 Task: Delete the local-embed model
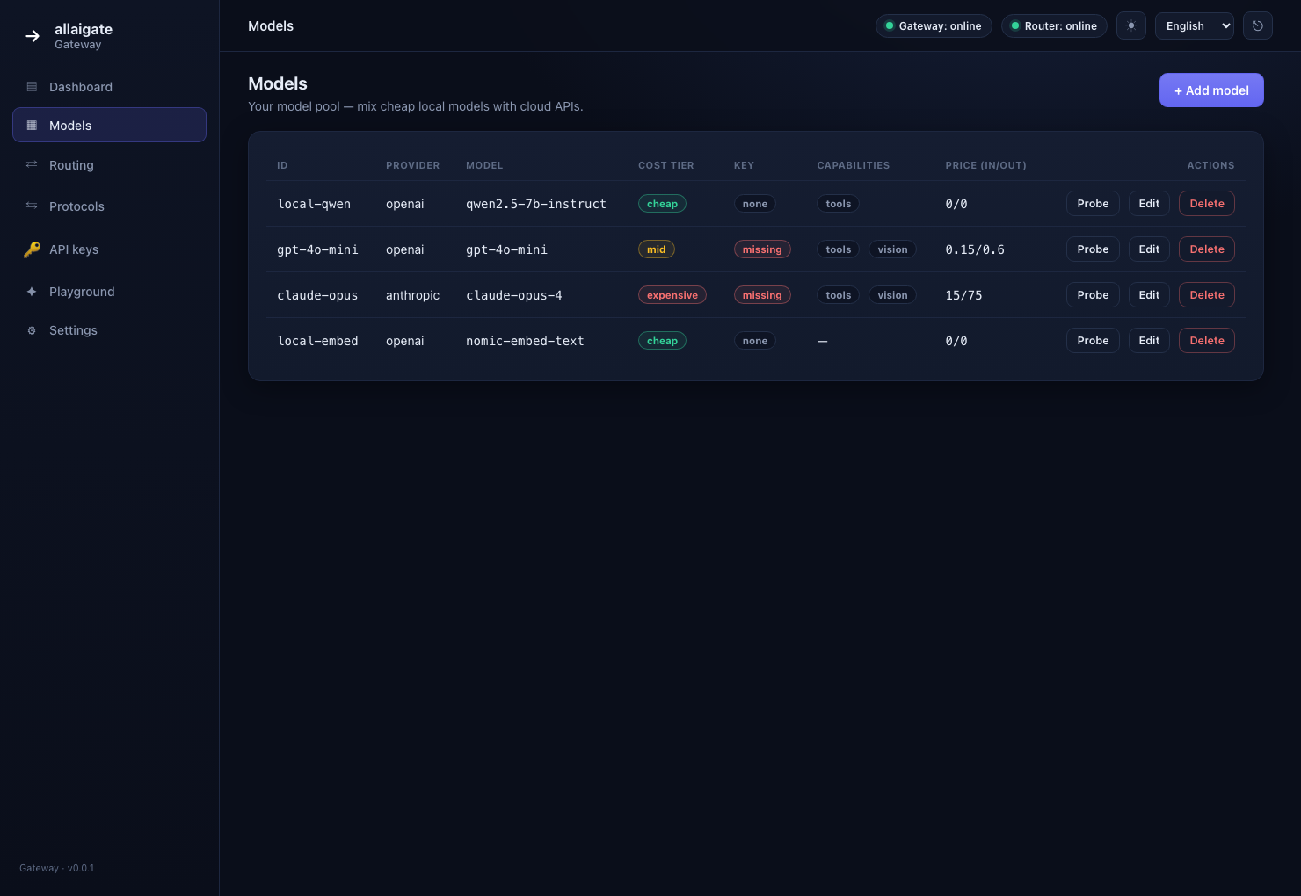tap(1207, 340)
